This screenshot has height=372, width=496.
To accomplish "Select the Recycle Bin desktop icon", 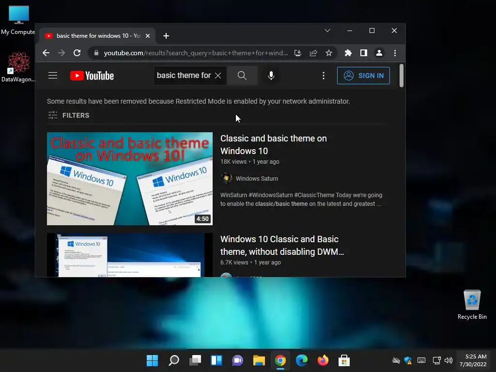I will (x=472, y=305).
